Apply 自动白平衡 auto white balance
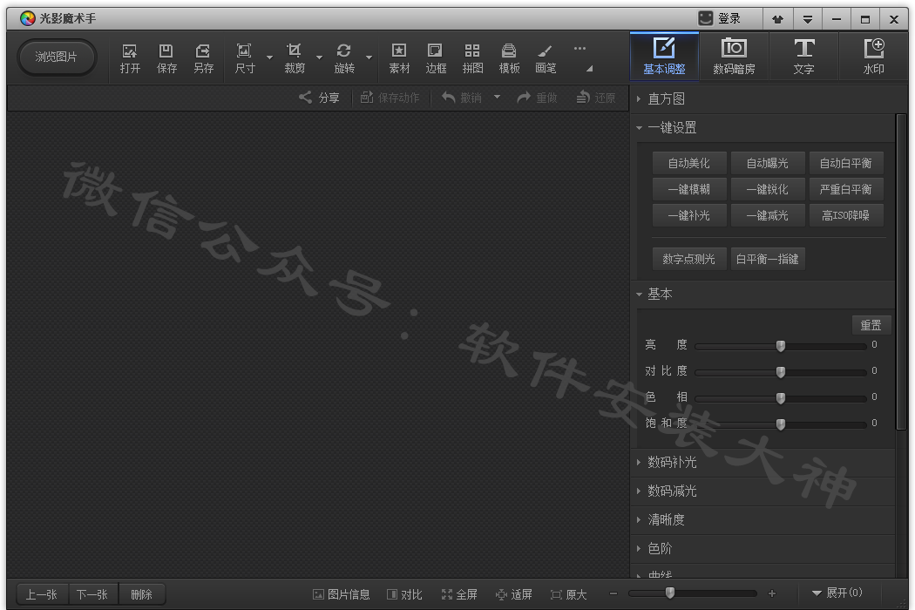The width and height of the screenshot is (915, 610). 845,163
